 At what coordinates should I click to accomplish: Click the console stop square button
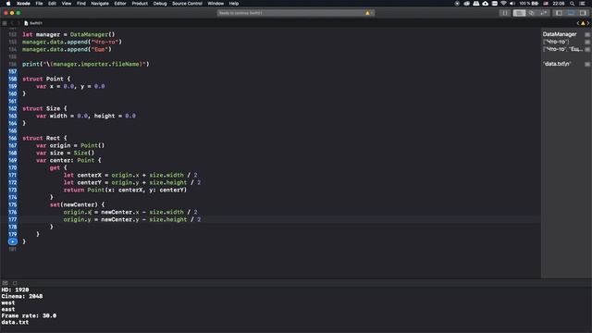click(x=15, y=283)
